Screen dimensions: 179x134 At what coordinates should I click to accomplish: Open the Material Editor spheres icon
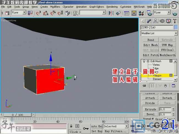click(141, 13)
